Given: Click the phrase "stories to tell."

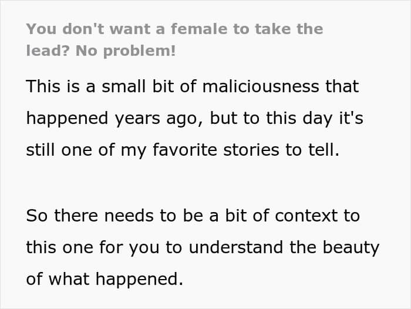Looking at the screenshot, I should (x=281, y=150).
